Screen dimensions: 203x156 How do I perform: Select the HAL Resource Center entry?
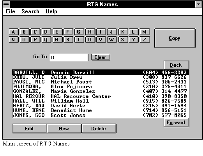(101, 96)
